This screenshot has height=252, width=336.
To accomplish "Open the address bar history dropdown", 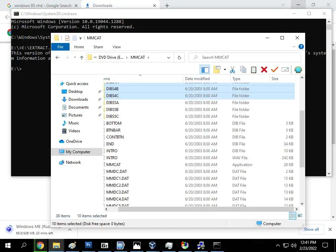I will pos(169,58).
